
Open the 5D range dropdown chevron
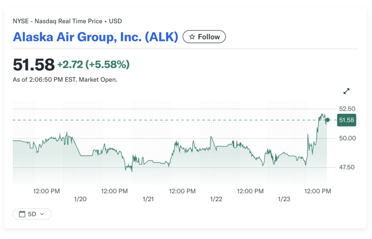pos(42,214)
